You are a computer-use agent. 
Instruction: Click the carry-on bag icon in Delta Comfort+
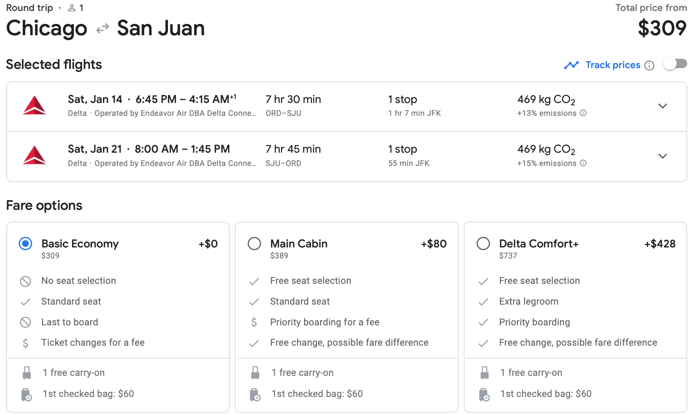484,373
